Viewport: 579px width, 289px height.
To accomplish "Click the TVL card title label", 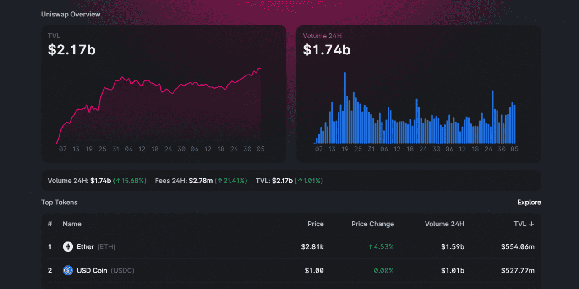I will pyautogui.click(x=54, y=36).
